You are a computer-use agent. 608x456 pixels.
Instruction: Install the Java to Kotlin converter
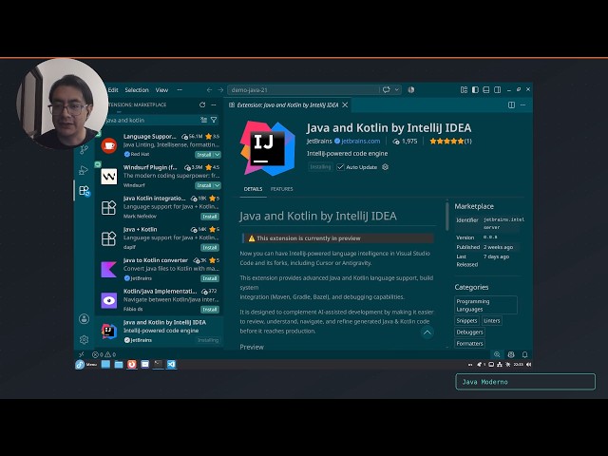210,278
